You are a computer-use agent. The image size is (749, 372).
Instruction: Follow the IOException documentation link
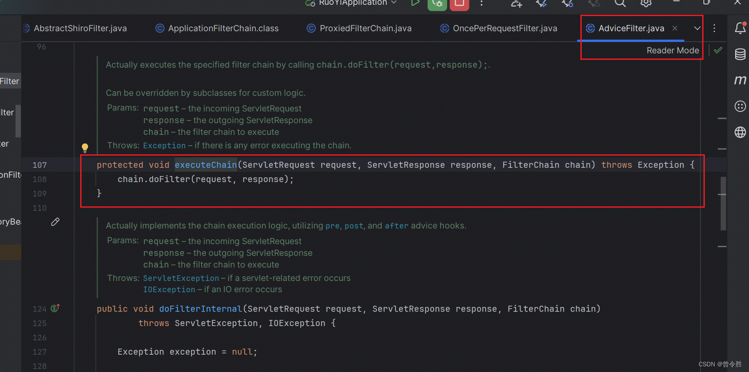click(169, 290)
